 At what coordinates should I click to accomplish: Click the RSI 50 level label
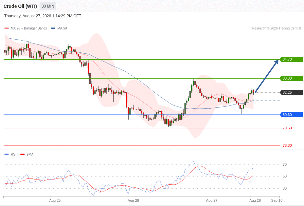tap(285, 176)
